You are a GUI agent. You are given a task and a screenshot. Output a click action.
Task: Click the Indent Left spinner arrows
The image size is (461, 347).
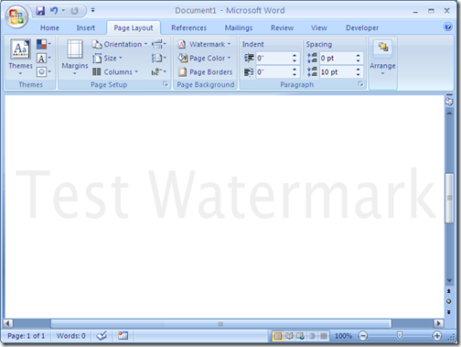(295, 58)
